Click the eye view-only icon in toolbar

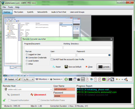tap(91, 79)
